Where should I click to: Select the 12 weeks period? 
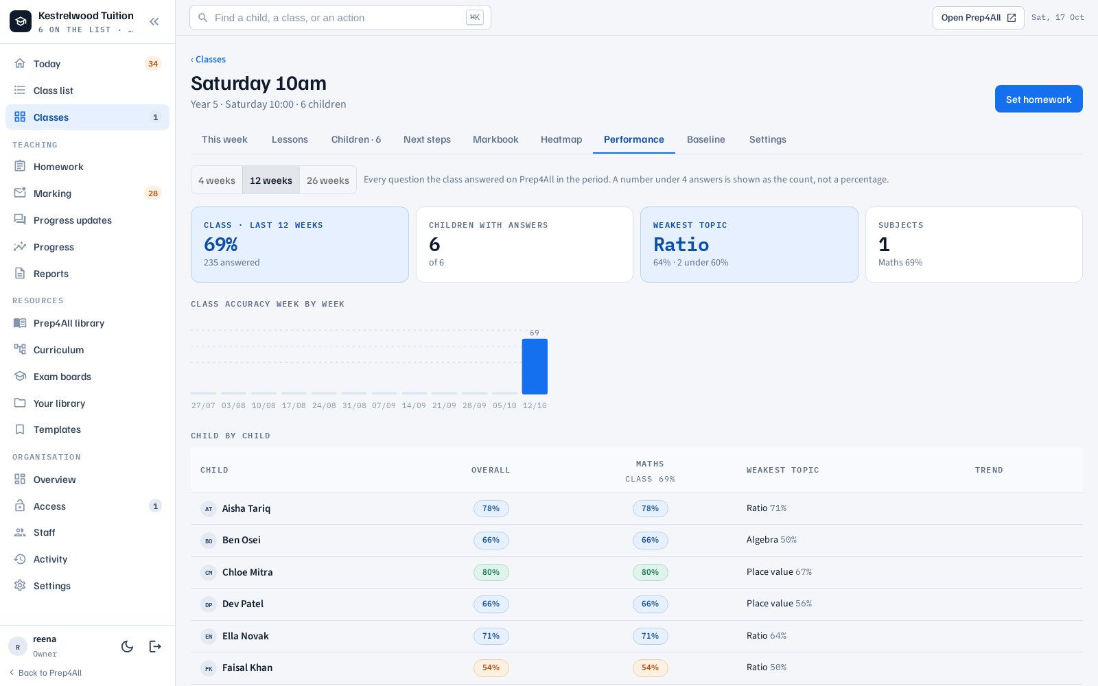(271, 180)
